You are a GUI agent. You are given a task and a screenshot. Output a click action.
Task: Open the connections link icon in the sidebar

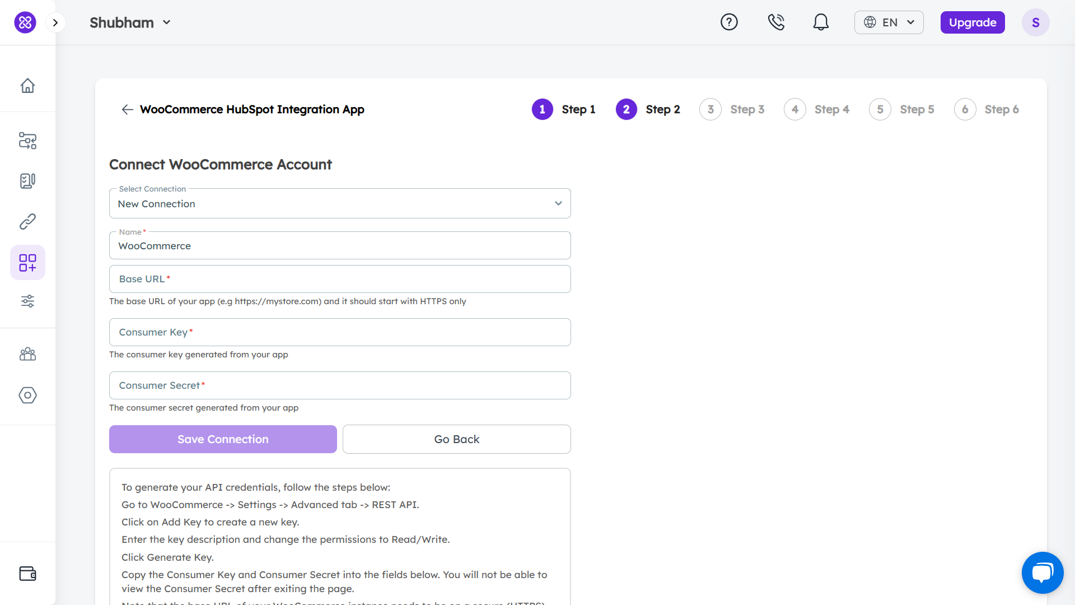coord(27,222)
